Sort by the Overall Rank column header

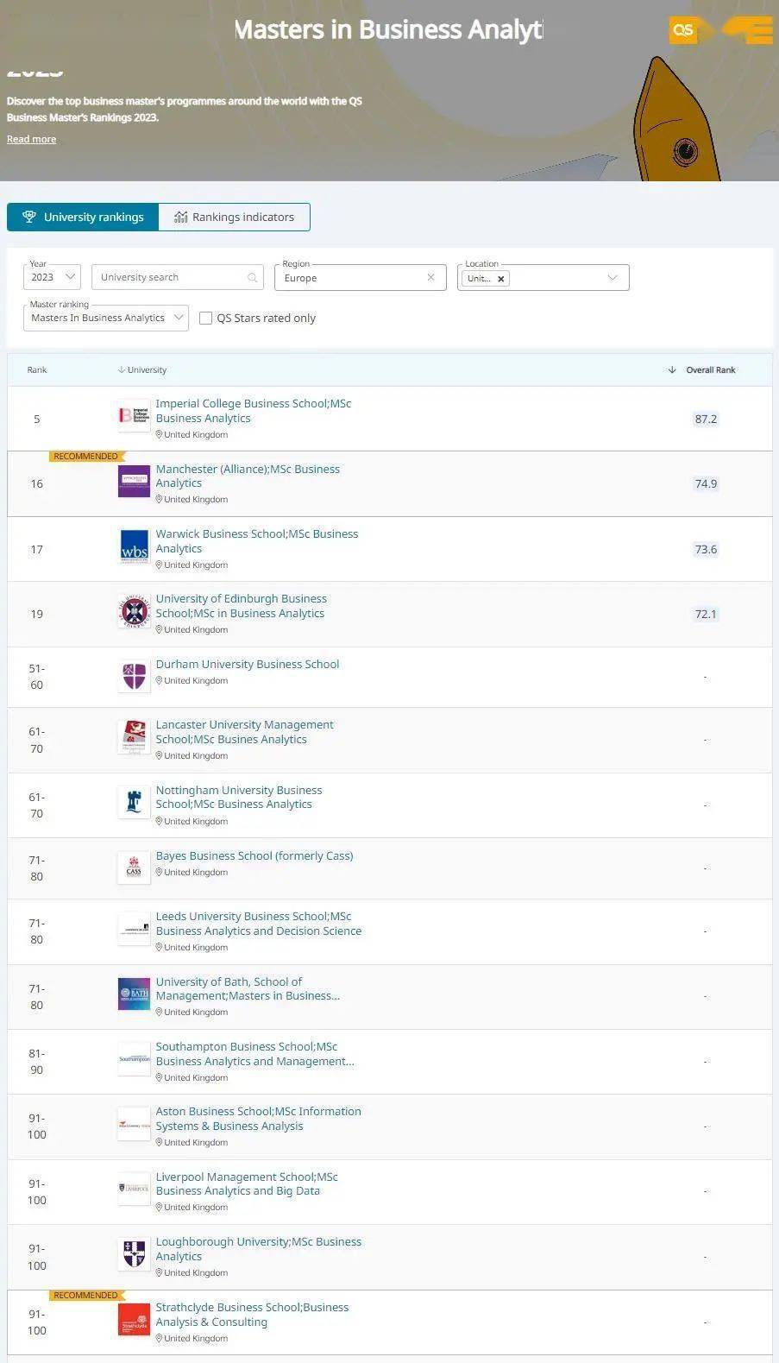coord(710,370)
